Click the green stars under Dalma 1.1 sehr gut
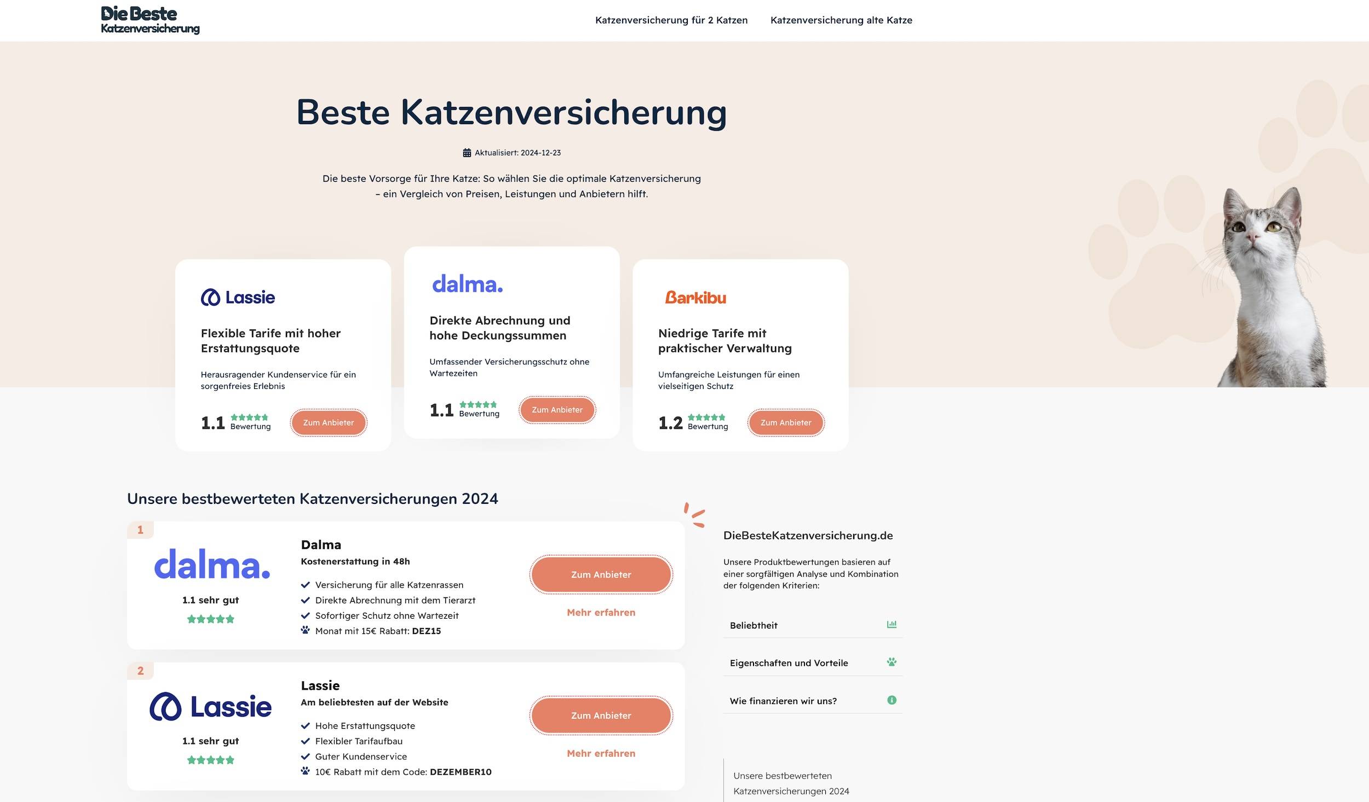 211,619
